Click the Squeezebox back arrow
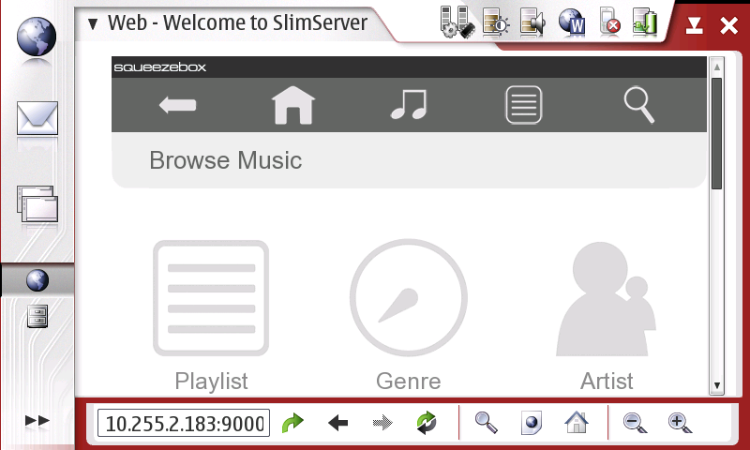Viewport: 750px width, 450px height. [177, 105]
